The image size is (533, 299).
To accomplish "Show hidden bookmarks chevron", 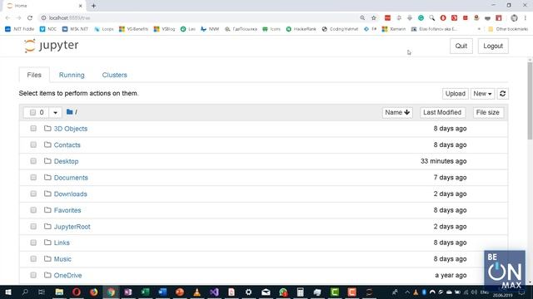I will [x=479, y=29].
